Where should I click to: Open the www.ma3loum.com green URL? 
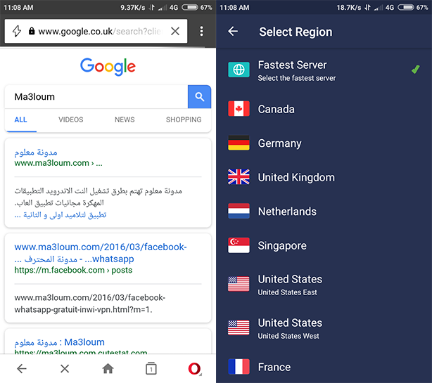click(58, 163)
